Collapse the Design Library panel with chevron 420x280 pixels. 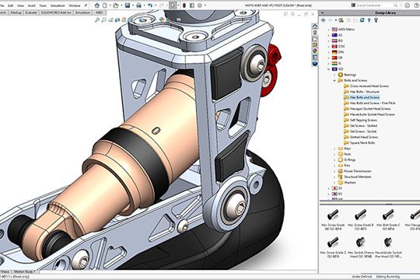322,12
